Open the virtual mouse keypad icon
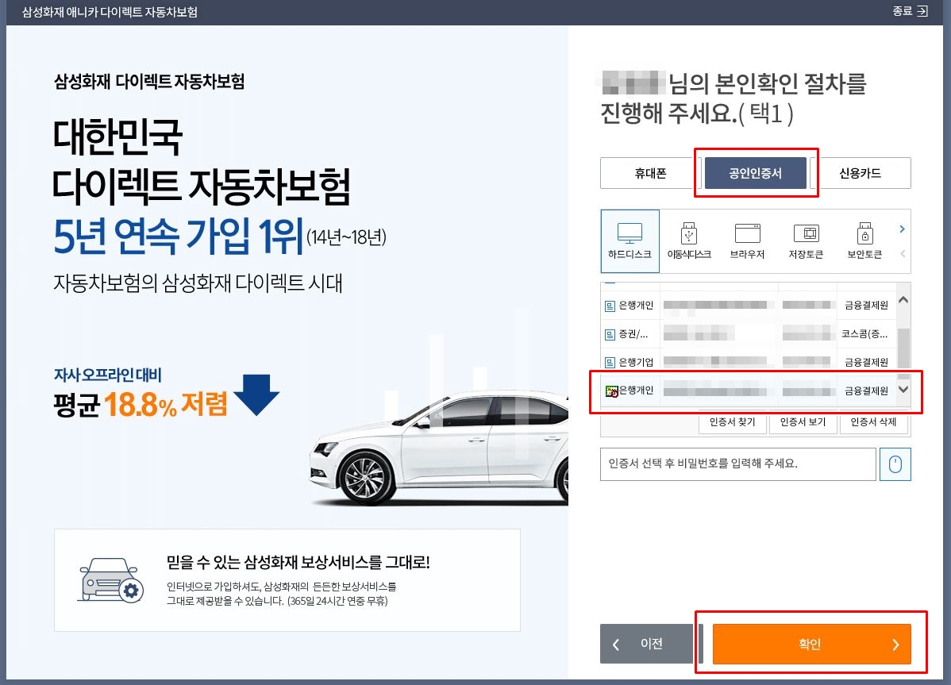951x685 pixels. pyautogui.click(x=895, y=464)
